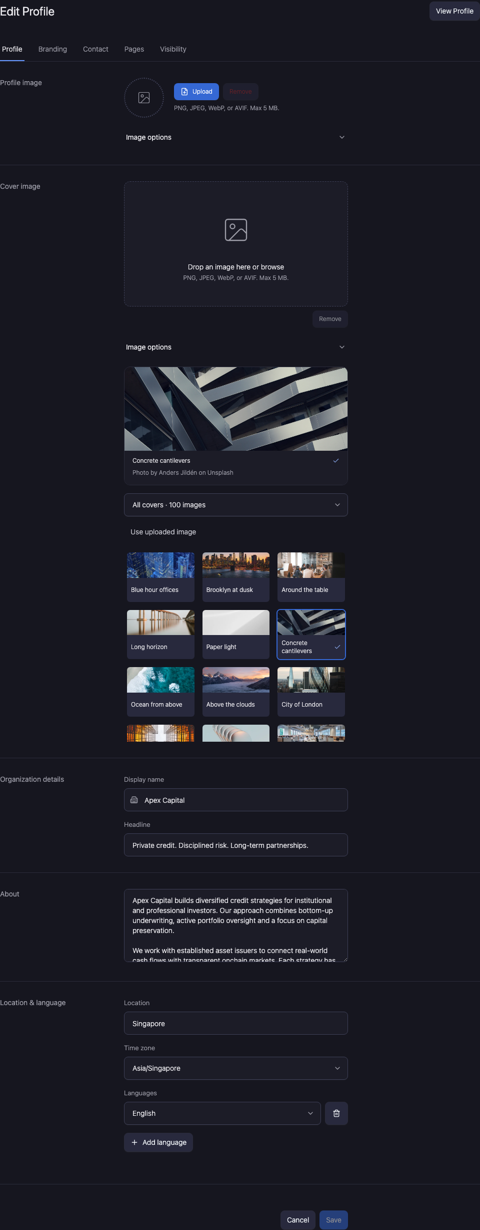Viewport: 480px width, 1230px height.
Task: Click the 'Edit Profile' heading
Action: pos(27,12)
